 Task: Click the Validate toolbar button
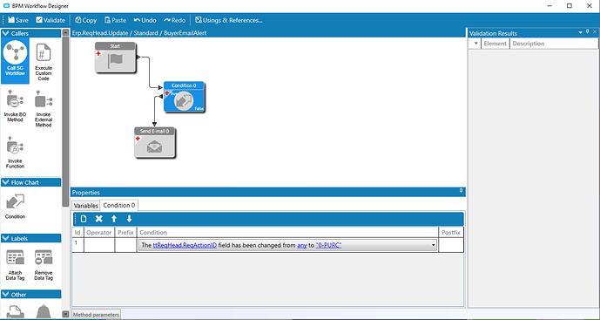click(51, 20)
